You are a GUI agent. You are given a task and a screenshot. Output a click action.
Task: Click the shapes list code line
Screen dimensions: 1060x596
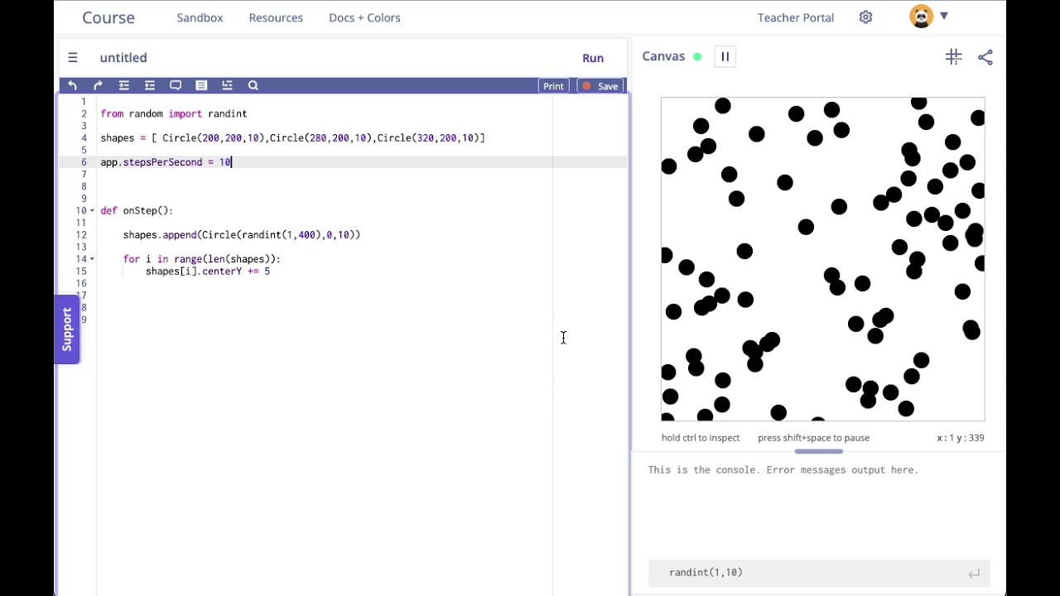(292, 138)
